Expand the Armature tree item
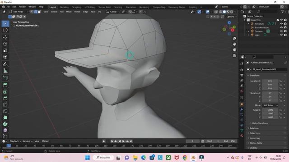The width and height of the screenshot is (289, 162). 248,24
